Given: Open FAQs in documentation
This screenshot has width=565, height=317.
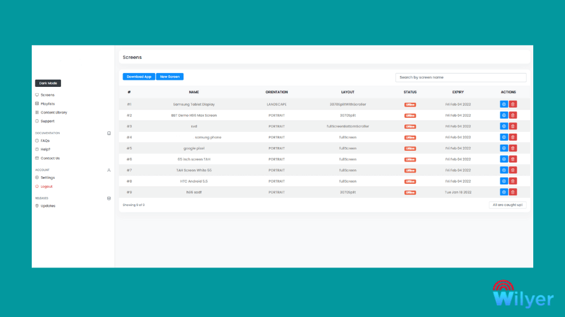Looking at the screenshot, I should (x=45, y=141).
